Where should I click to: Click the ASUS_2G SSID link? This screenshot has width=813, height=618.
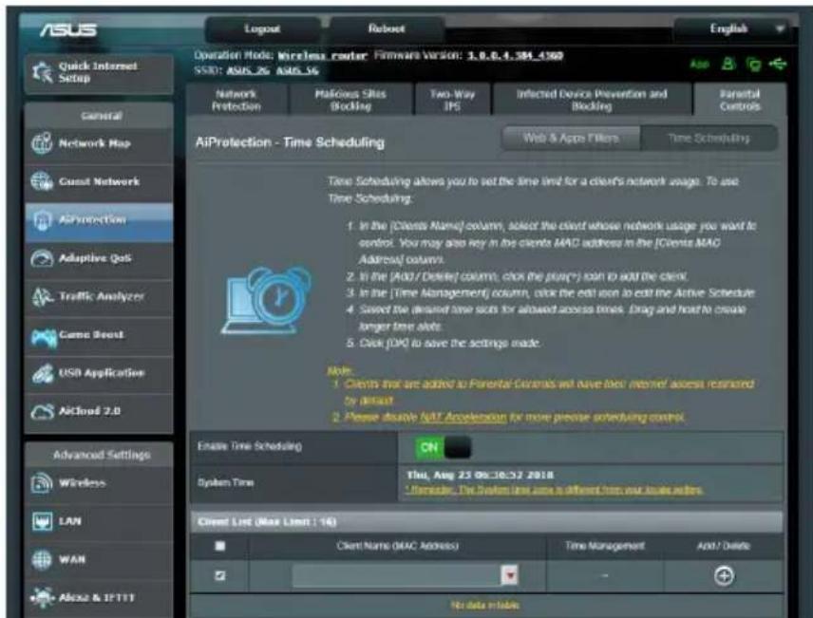248,70
